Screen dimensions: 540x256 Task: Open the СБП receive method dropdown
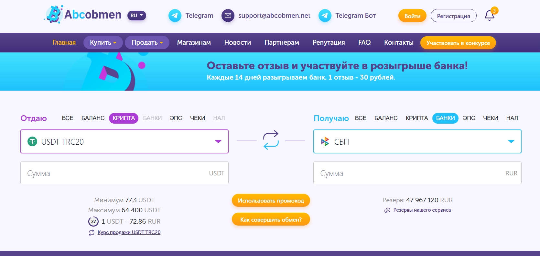point(417,141)
